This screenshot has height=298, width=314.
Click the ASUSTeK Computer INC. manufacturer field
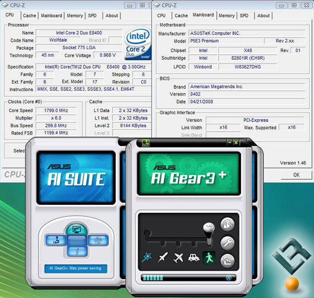pyautogui.click(x=247, y=33)
